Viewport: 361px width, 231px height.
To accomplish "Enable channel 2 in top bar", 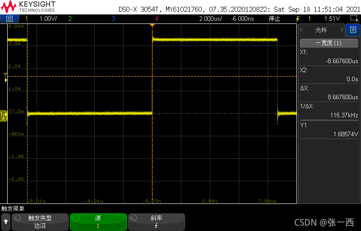I will coord(70,18).
